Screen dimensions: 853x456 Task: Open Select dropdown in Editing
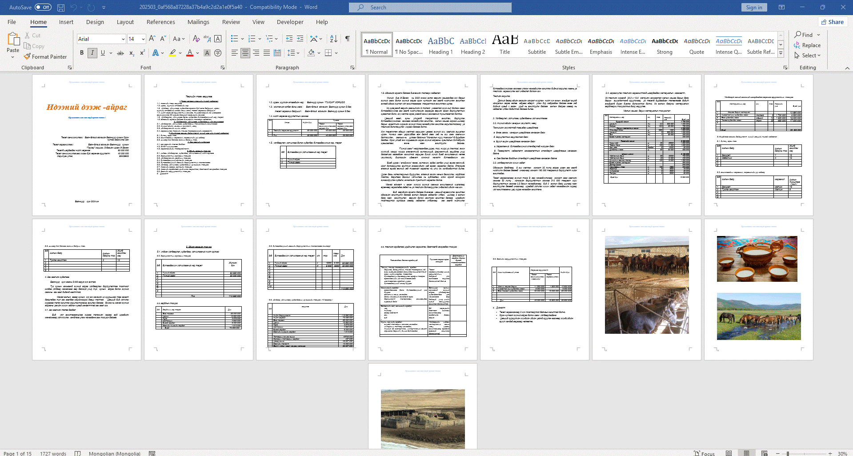tap(808, 56)
